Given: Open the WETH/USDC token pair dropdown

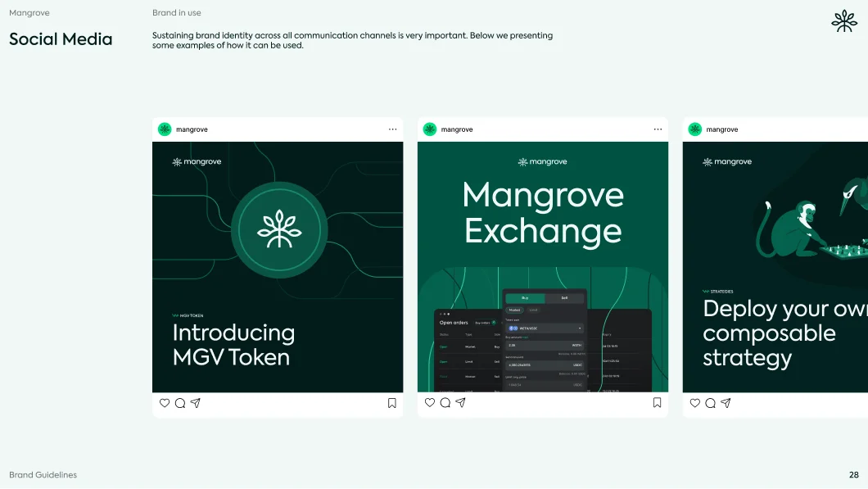Looking at the screenshot, I should tap(545, 328).
